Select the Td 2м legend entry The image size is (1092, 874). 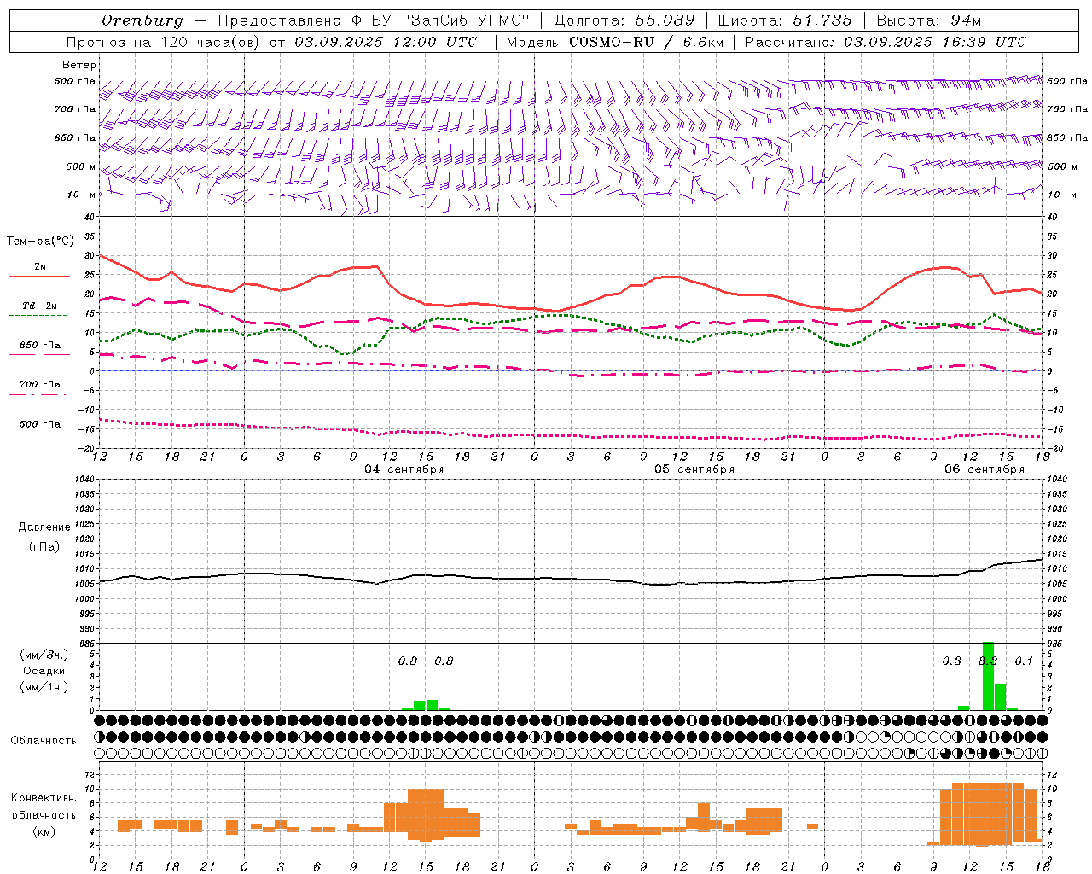coord(40,306)
